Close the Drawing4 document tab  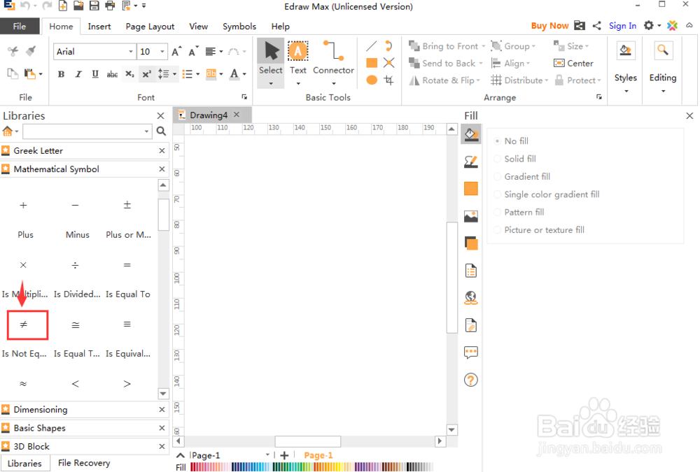[x=237, y=115]
